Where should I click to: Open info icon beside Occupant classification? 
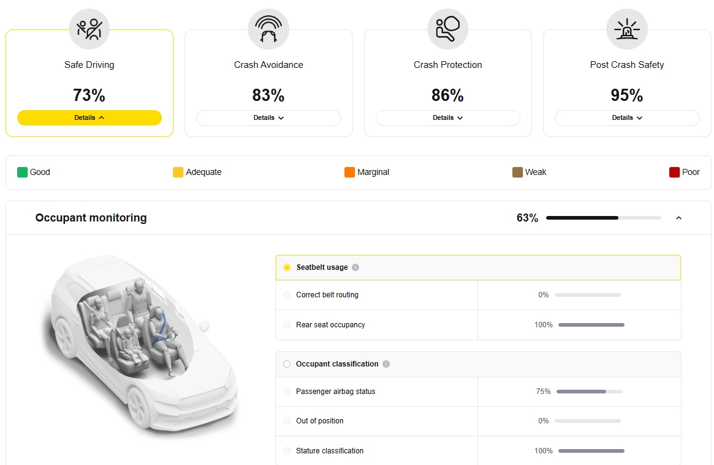[386, 364]
